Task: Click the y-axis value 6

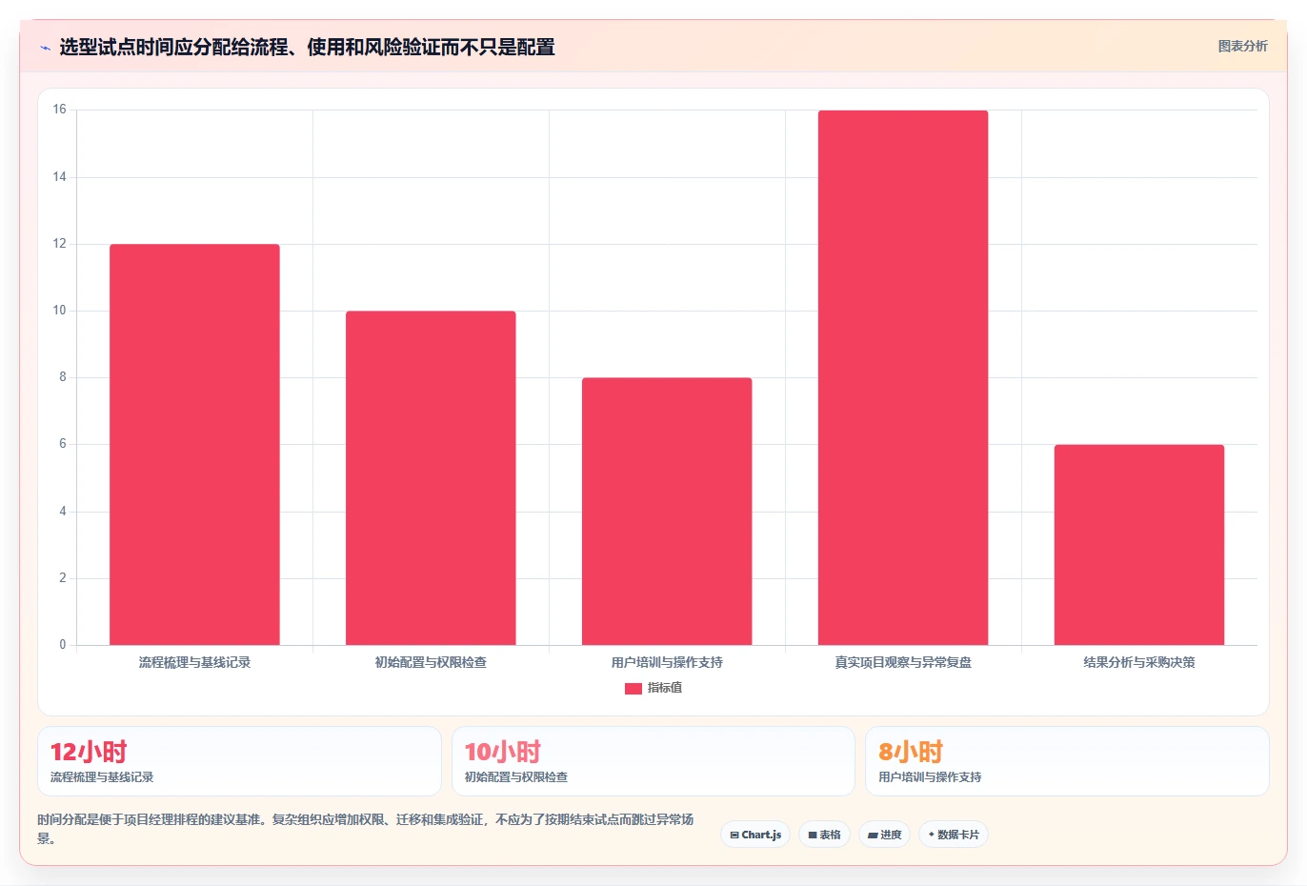Action: point(63,444)
